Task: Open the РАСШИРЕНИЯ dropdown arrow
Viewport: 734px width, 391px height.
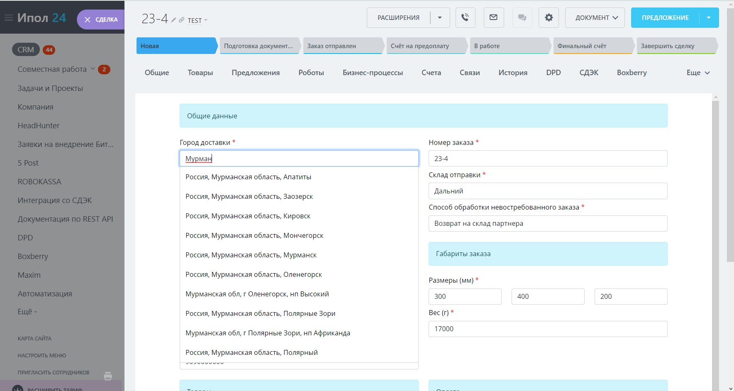Action: (x=440, y=18)
